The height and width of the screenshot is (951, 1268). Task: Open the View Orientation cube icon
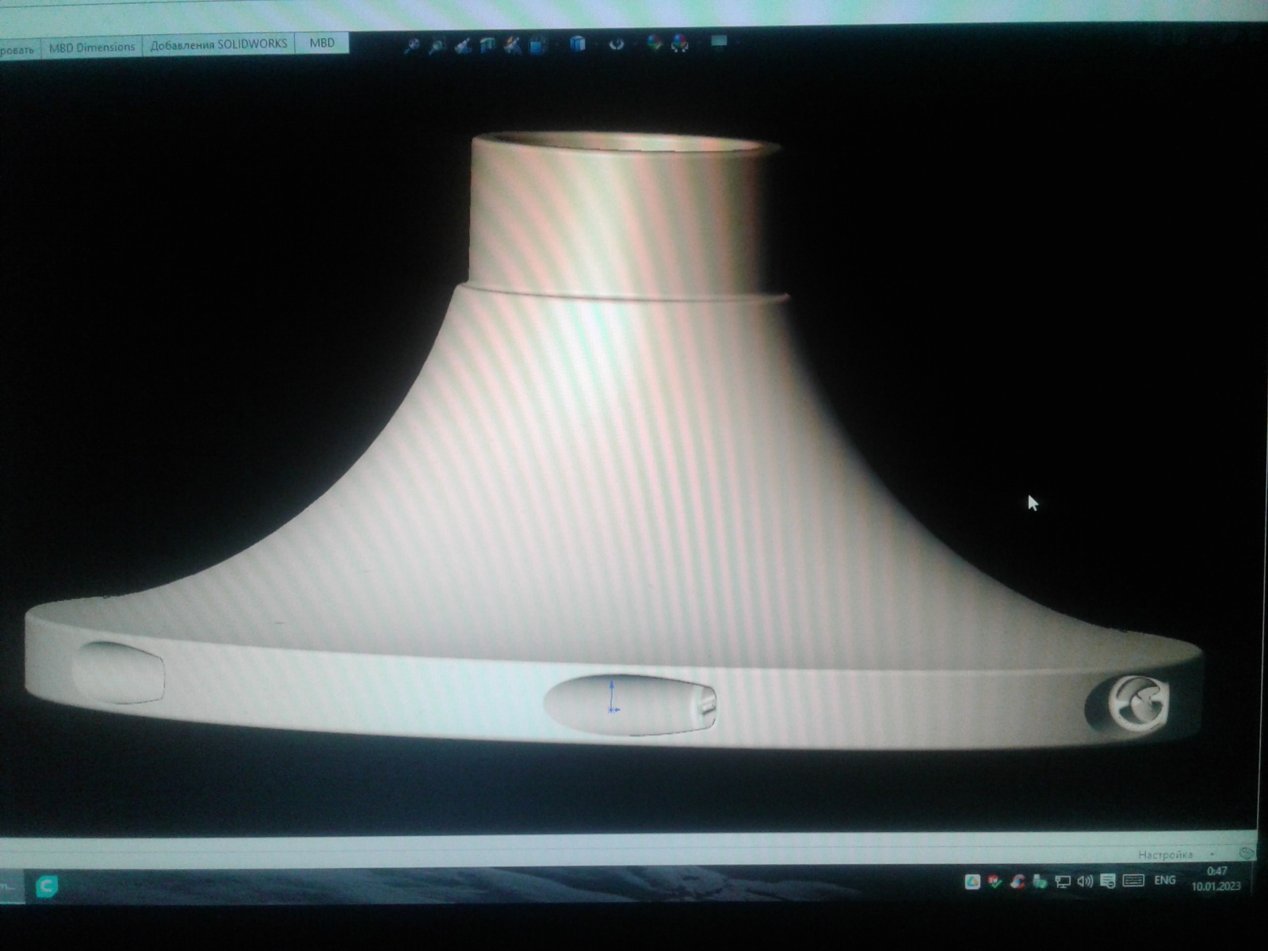539,45
